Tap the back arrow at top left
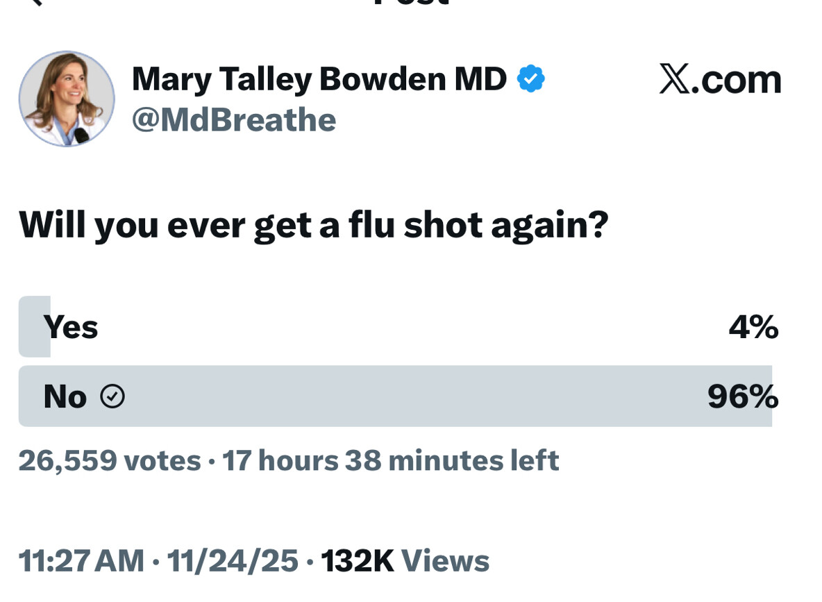The height and width of the screenshot is (602, 822). (x=33, y=2)
